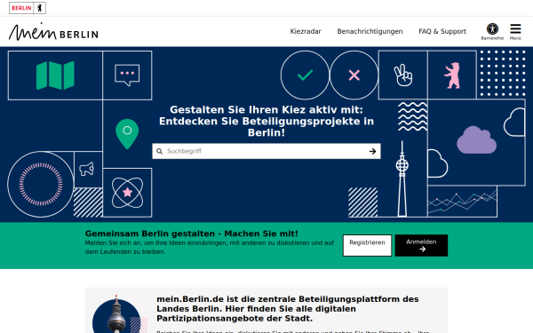This screenshot has width=533, height=333.
Task: Submit search with the arrow button
Action: pyautogui.click(x=372, y=151)
